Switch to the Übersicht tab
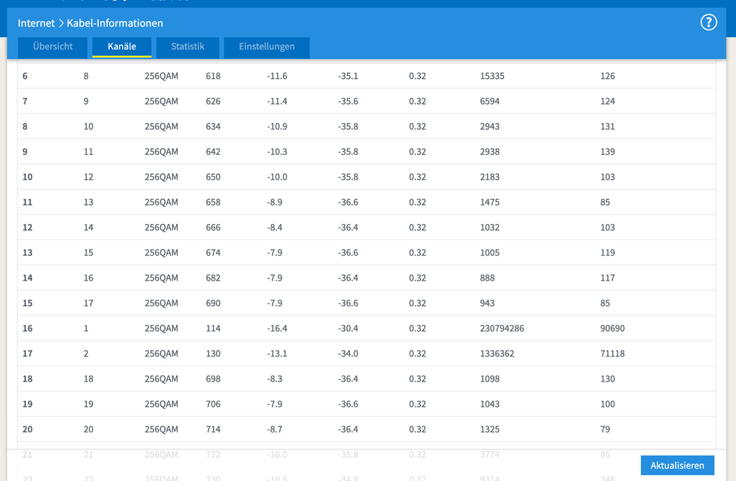 pos(52,46)
